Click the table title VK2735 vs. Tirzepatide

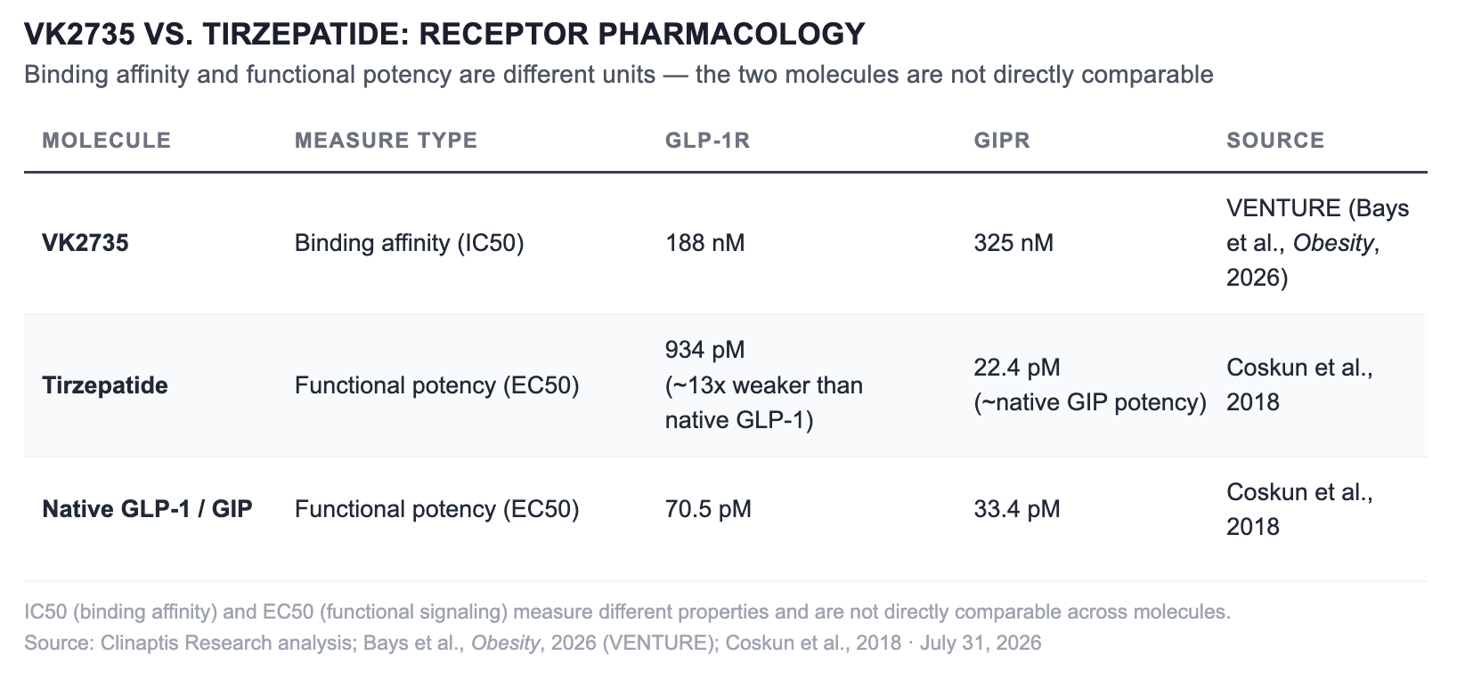pos(444,34)
